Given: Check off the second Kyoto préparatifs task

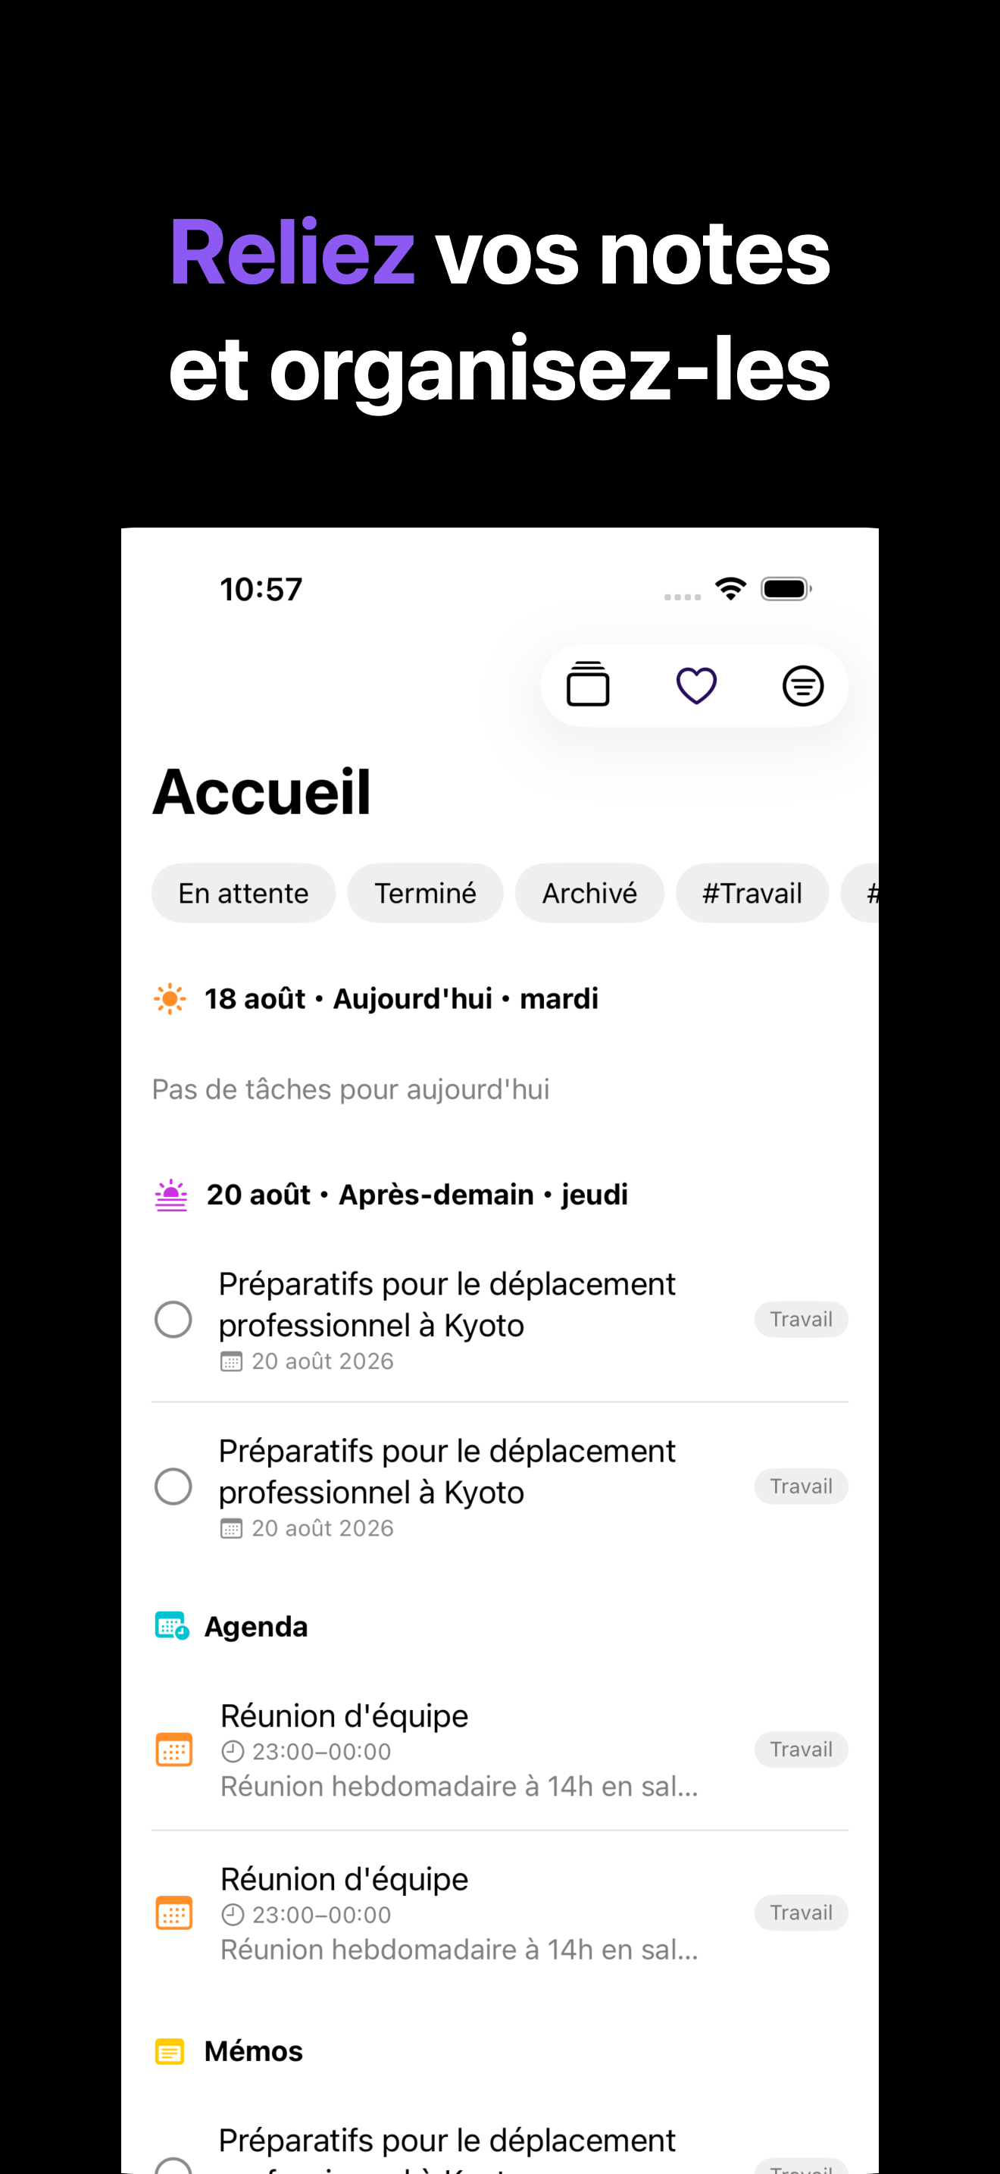Looking at the screenshot, I should point(173,1486).
